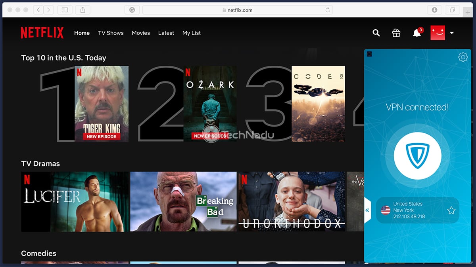The width and height of the screenshot is (476, 267).
Task: Click the red Netflix profile avatar
Action: pyautogui.click(x=438, y=33)
